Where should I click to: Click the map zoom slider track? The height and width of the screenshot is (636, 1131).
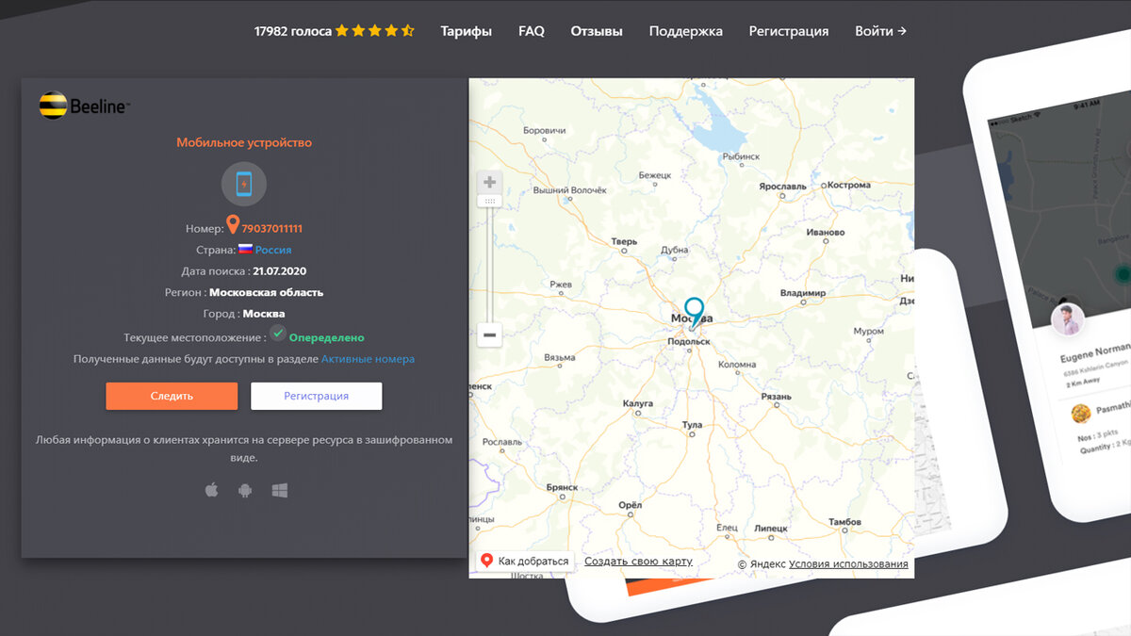(x=489, y=264)
